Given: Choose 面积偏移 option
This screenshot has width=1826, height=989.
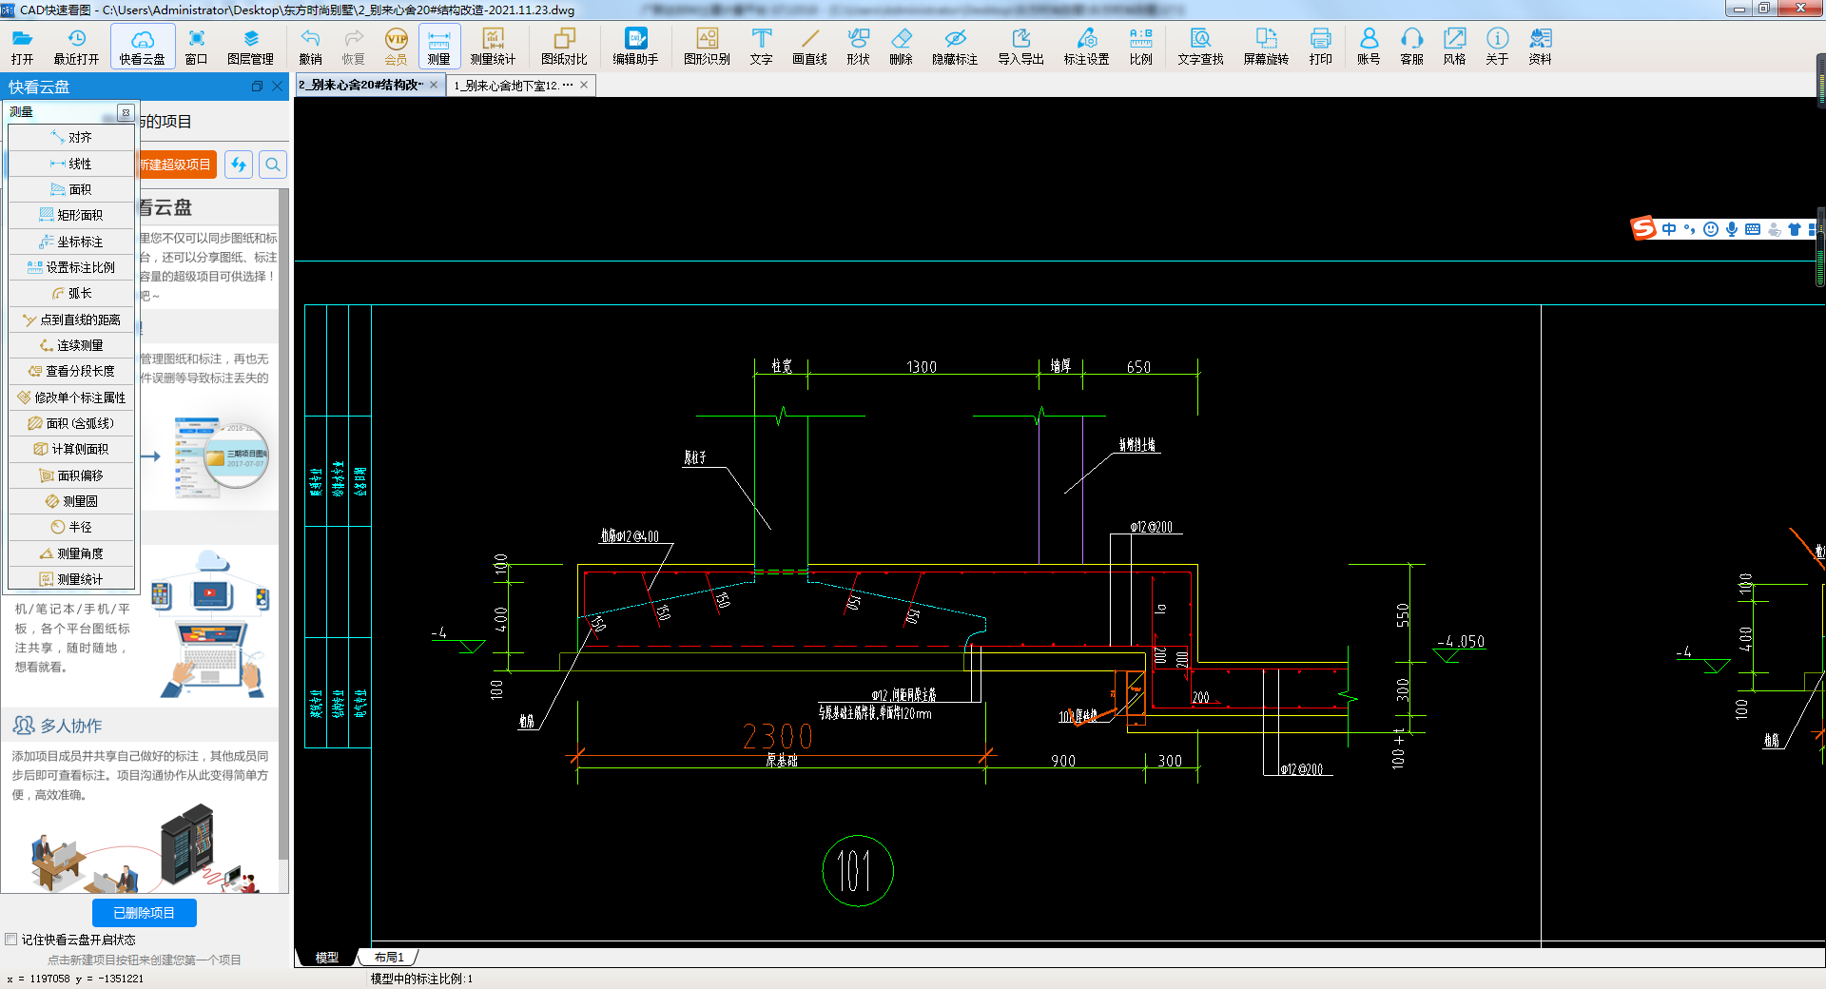Looking at the screenshot, I should coord(71,475).
